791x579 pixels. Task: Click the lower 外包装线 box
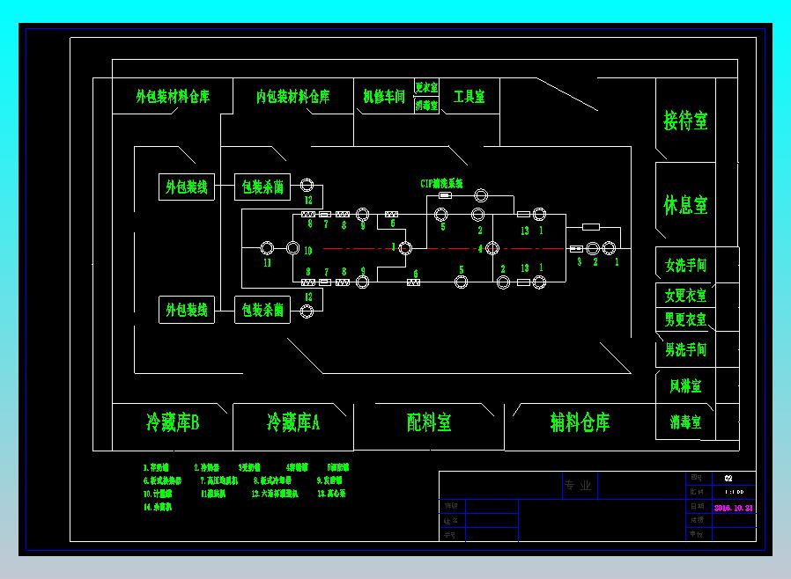187,310
